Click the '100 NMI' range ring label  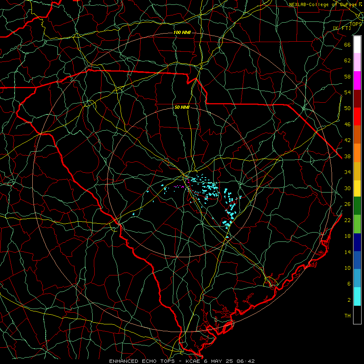(x=182, y=32)
